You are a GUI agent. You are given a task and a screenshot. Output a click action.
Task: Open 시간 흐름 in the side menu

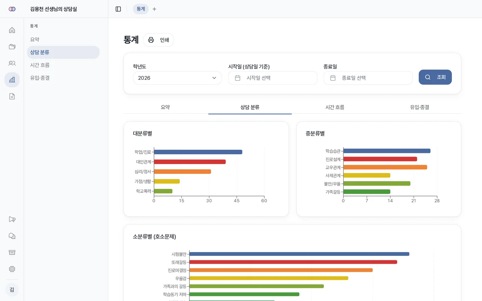[x=63, y=65]
